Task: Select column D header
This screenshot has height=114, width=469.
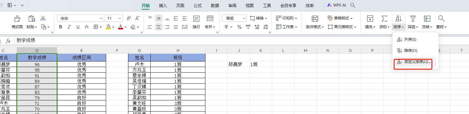Action: pyautogui.click(x=37, y=50)
